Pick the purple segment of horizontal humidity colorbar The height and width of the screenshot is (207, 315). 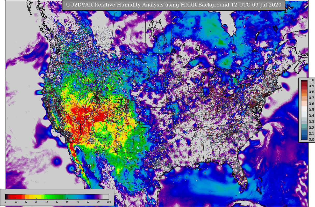pos(98,197)
